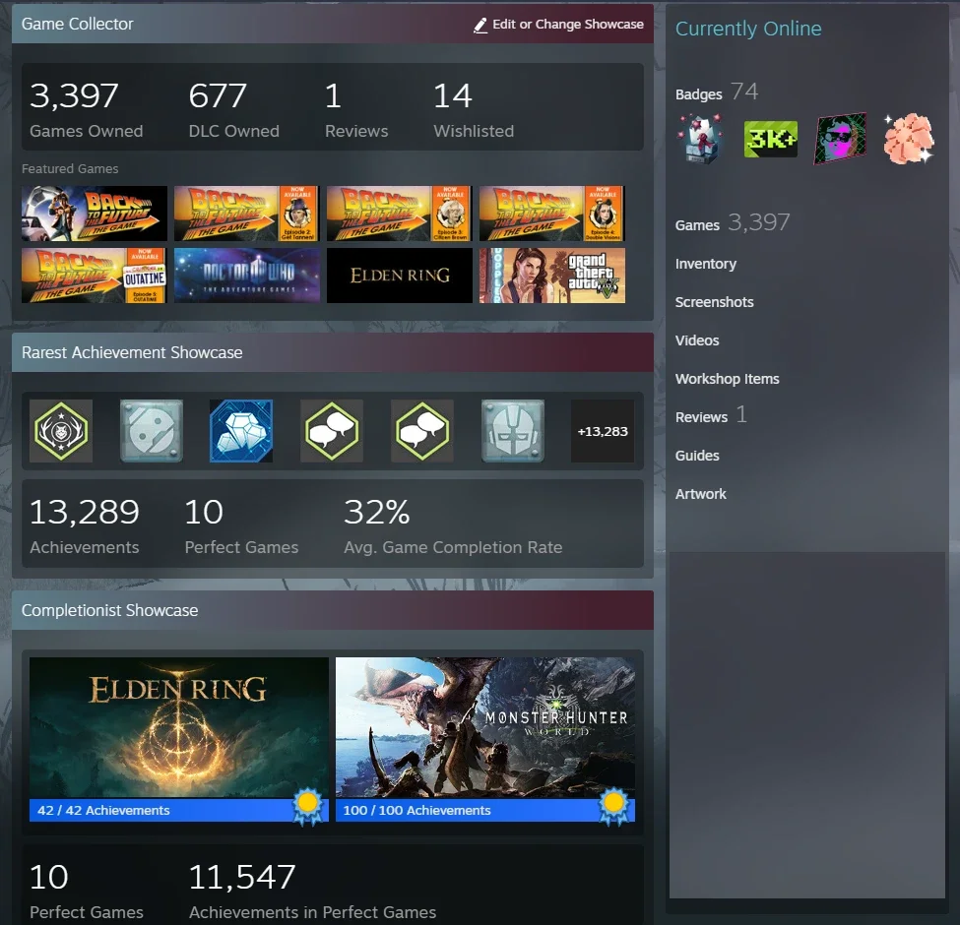Click the 3,397 Games Owned stat

[86, 109]
